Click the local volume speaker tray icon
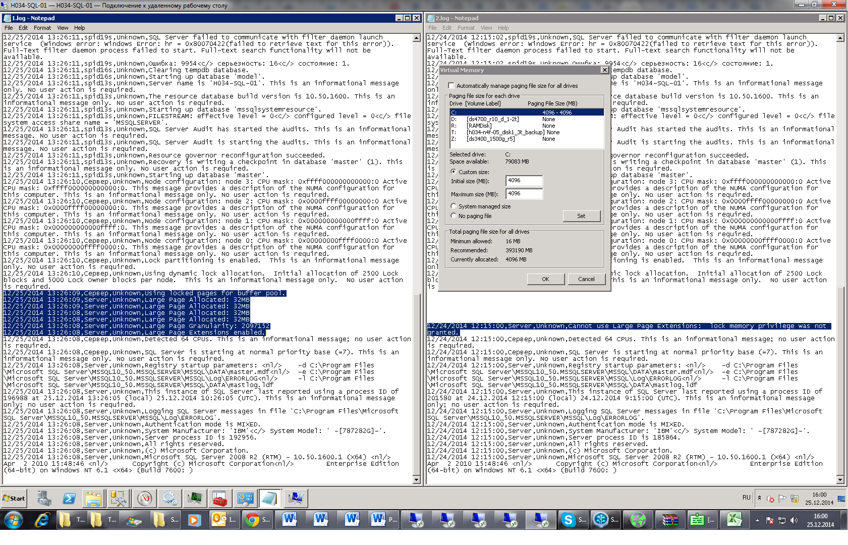 pyautogui.click(x=794, y=520)
